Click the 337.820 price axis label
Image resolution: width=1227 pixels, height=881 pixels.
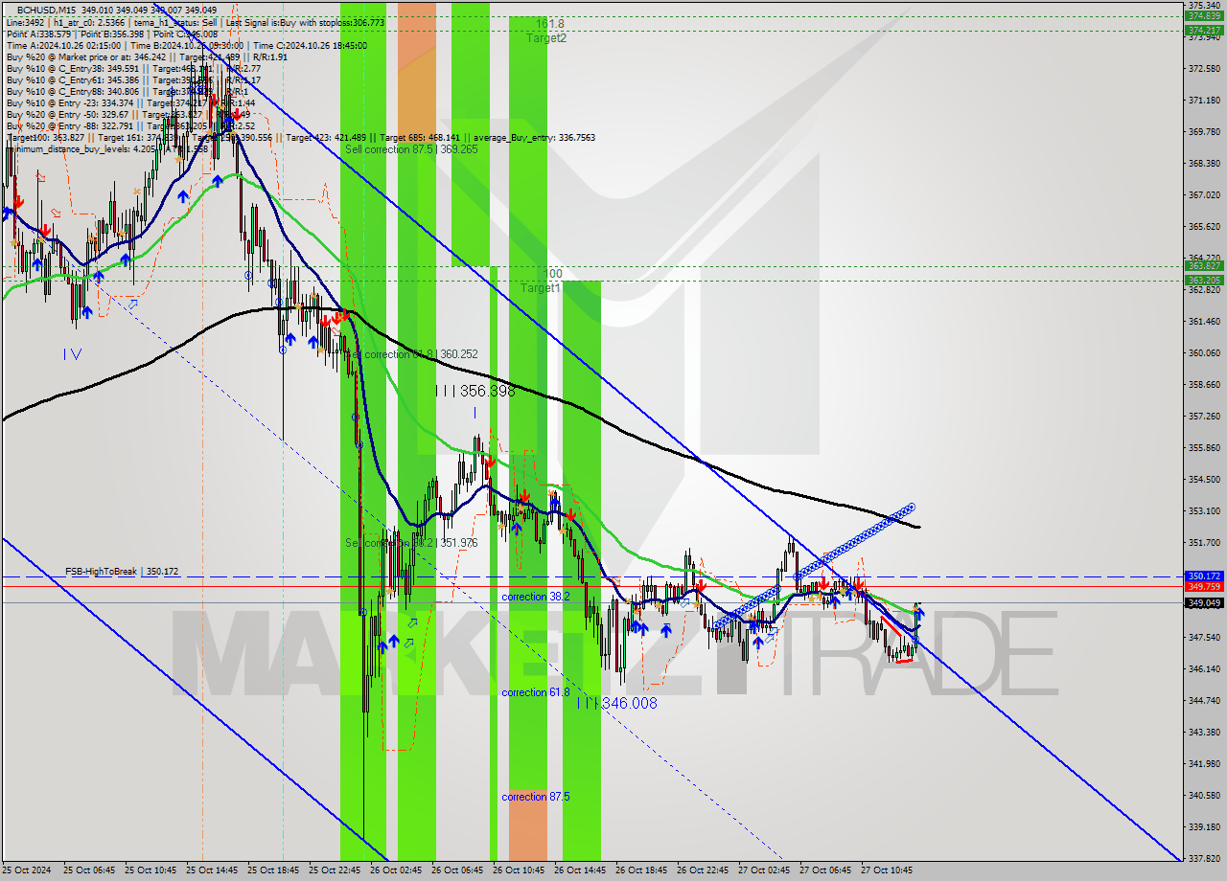click(x=1204, y=859)
